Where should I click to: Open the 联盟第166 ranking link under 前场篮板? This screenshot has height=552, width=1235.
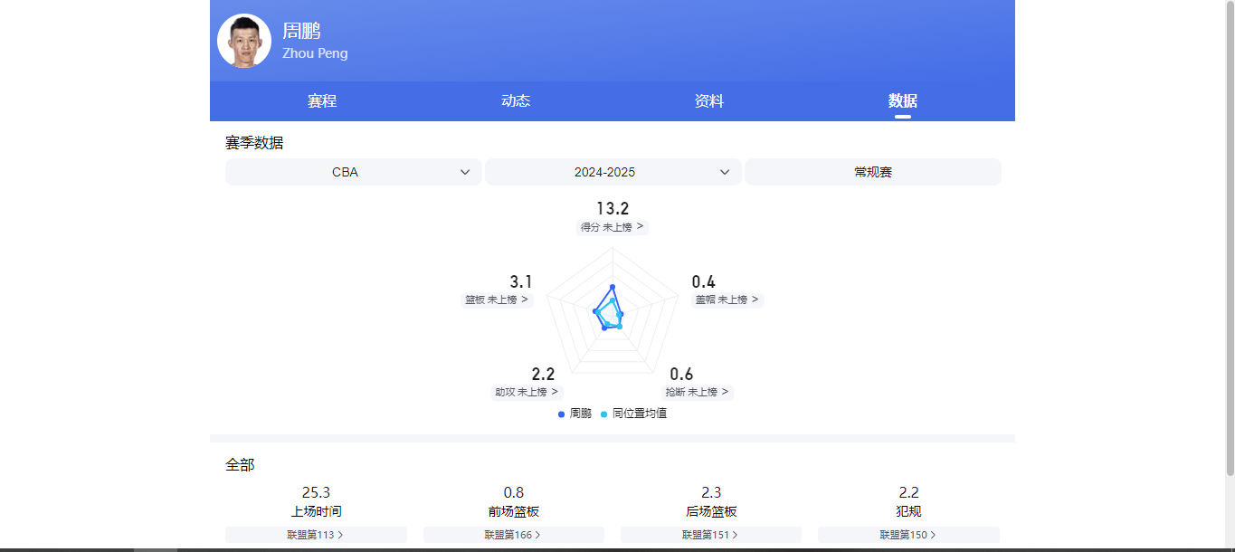tap(514, 535)
